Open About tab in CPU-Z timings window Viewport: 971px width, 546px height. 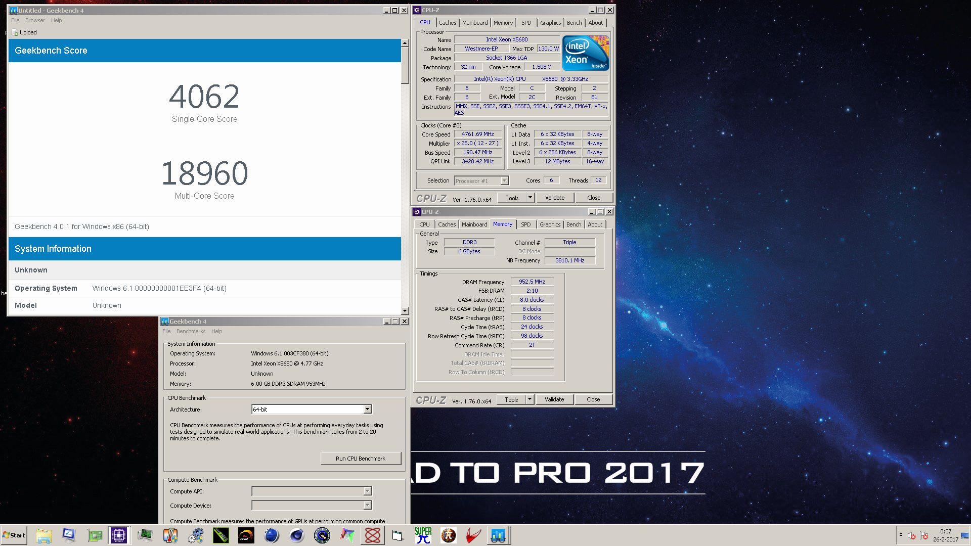(595, 224)
